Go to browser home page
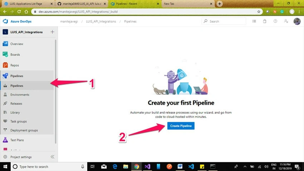Screen dimensions: 304x171 26,12
